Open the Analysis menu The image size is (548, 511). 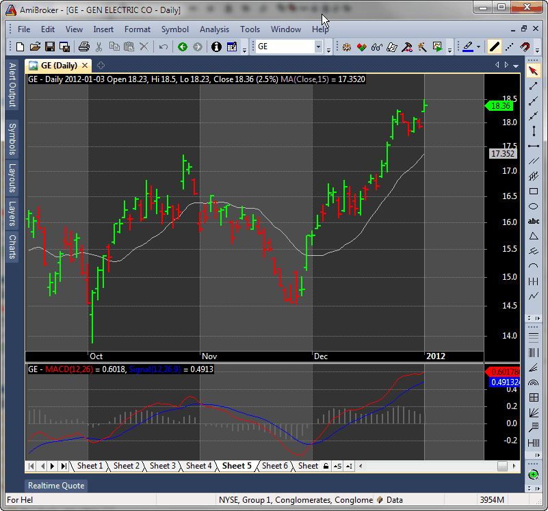click(x=214, y=29)
